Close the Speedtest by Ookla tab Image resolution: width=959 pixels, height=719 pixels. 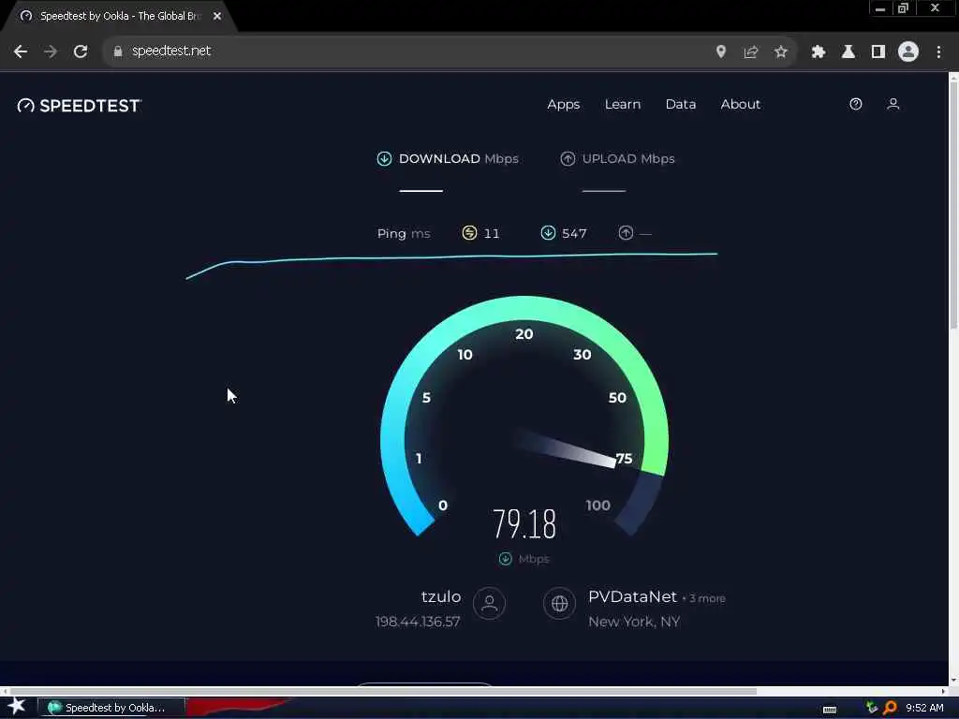pyautogui.click(x=217, y=16)
